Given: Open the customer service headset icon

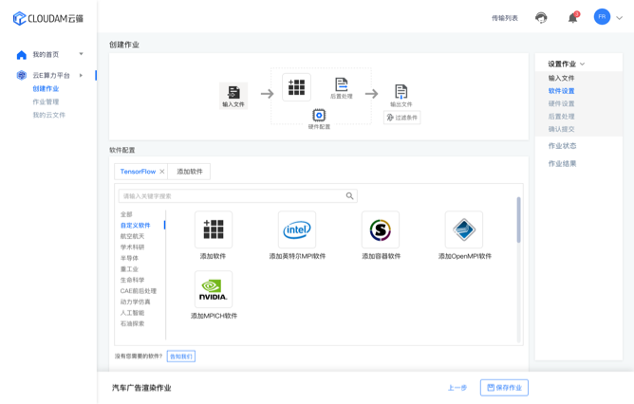Looking at the screenshot, I should pyautogui.click(x=541, y=18).
